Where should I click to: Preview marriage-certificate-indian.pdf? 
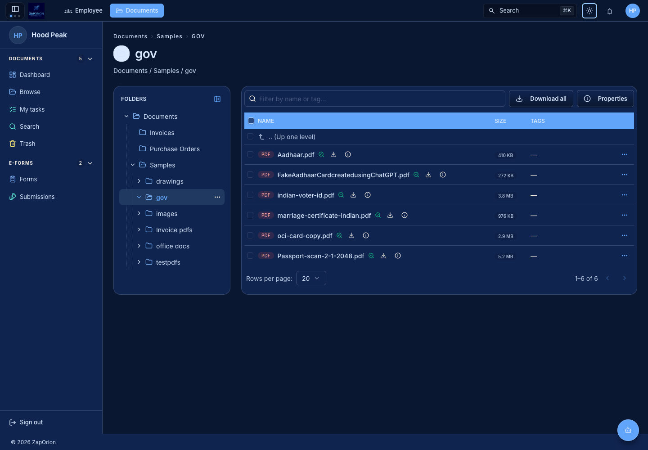(378, 215)
